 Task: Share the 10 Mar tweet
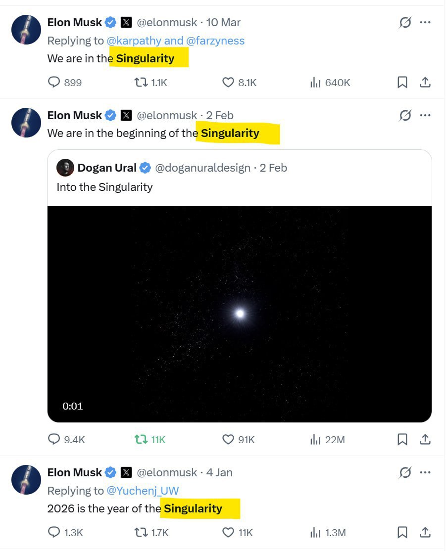coord(425,83)
